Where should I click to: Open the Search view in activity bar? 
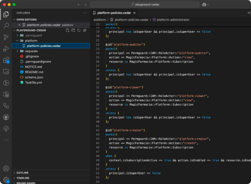coord(6,26)
